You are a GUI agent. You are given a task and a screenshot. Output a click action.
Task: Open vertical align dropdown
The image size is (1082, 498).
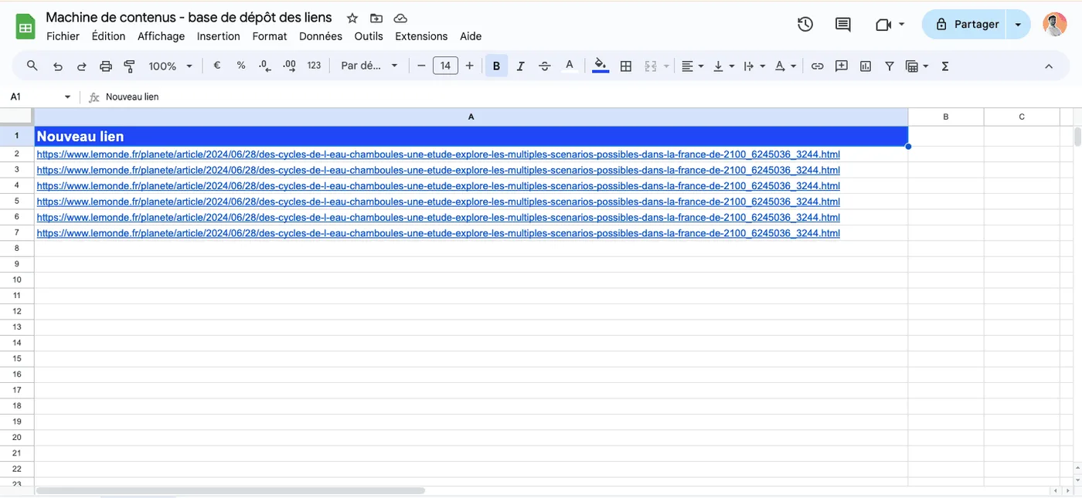pos(723,66)
